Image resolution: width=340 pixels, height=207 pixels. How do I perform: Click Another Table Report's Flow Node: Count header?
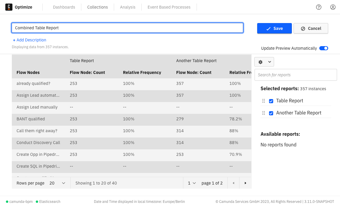coord(194,72)
